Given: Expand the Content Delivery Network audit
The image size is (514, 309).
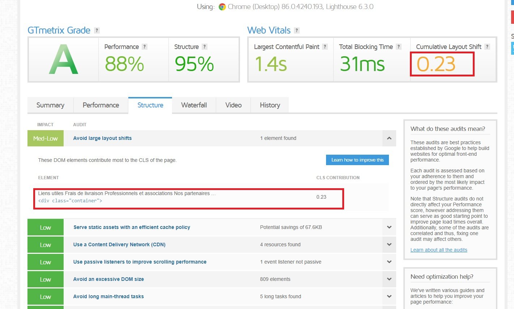Looking at the screenshot, I should [x=389, y=244].
